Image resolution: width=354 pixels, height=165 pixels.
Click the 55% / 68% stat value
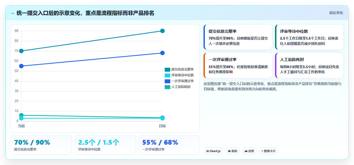160,142
